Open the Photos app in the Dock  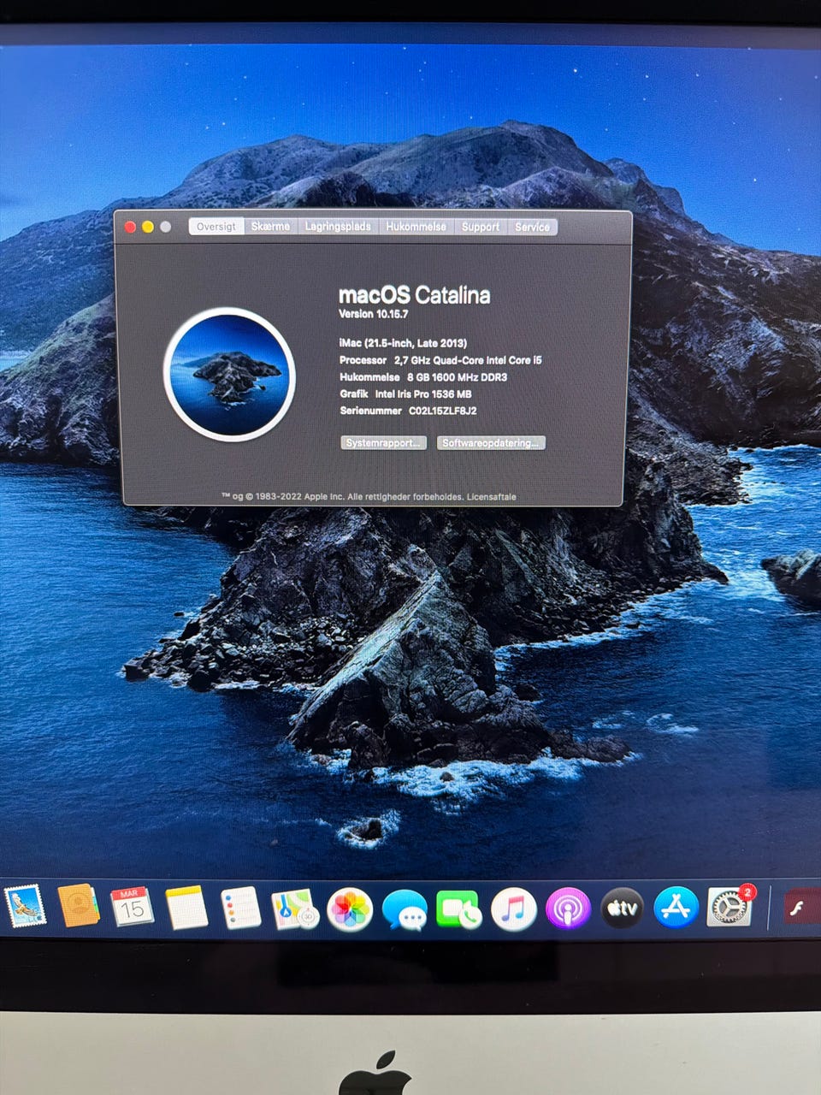pyautogui.click(x=351, y=909)
